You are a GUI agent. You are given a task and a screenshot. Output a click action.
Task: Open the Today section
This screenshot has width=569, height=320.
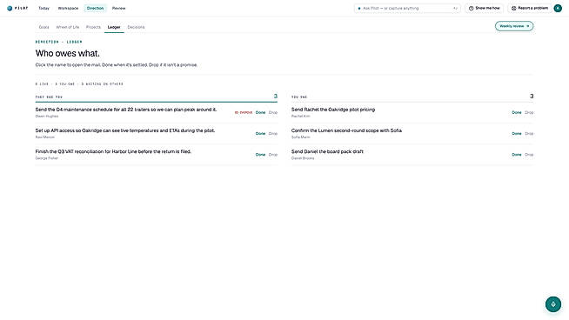point(44,8)
